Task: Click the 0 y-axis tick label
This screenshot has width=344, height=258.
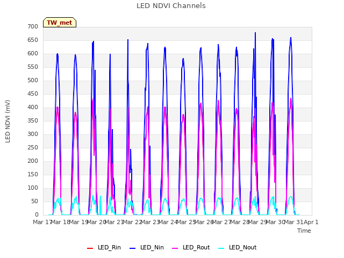Action: 37,215
